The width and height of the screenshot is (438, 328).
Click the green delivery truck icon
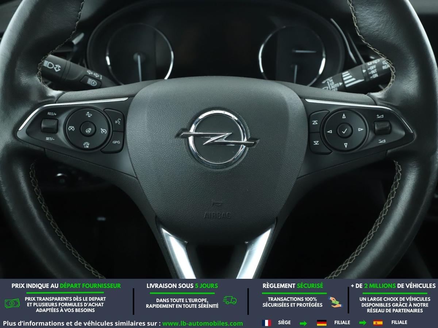(x=230, y=300)
